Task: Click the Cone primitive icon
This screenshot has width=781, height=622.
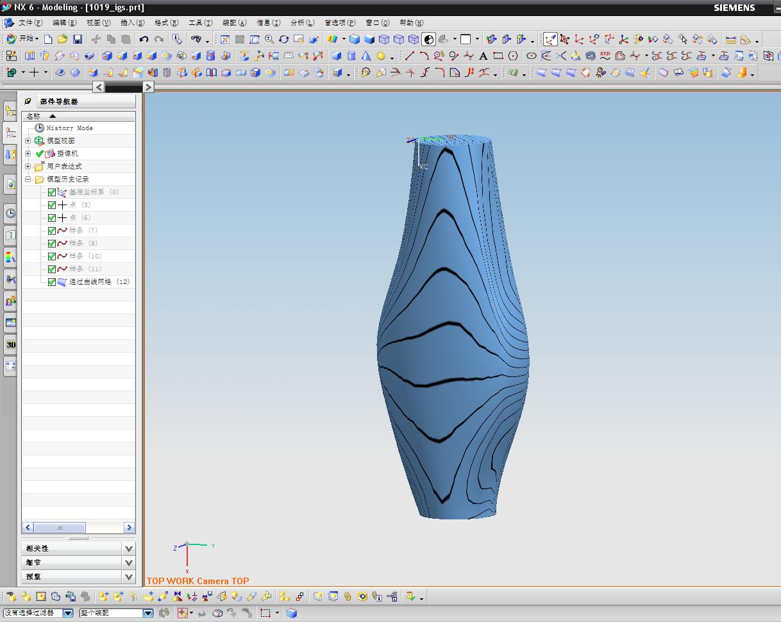Action: [366, 56]
